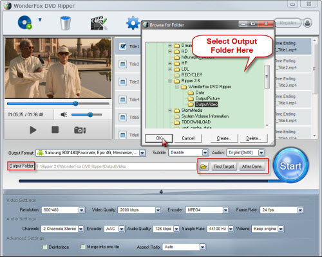
Task: Open the video edit clapperboard icon
Action: pyautogui.click(x=99, y=23)
